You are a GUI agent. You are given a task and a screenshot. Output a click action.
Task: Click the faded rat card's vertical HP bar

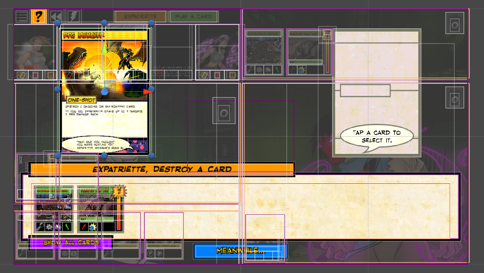[x=328, y=55]
